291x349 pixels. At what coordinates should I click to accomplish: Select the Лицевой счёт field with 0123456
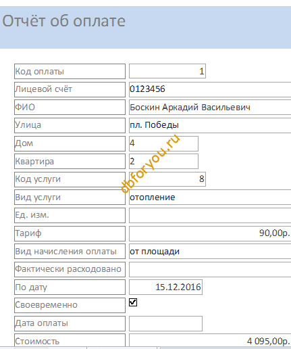coord(210,89)
